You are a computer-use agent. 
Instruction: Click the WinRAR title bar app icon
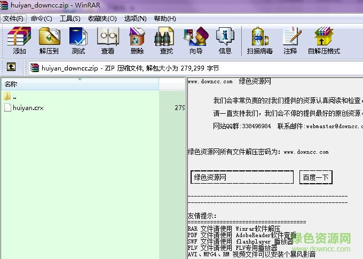pos(4,5)
